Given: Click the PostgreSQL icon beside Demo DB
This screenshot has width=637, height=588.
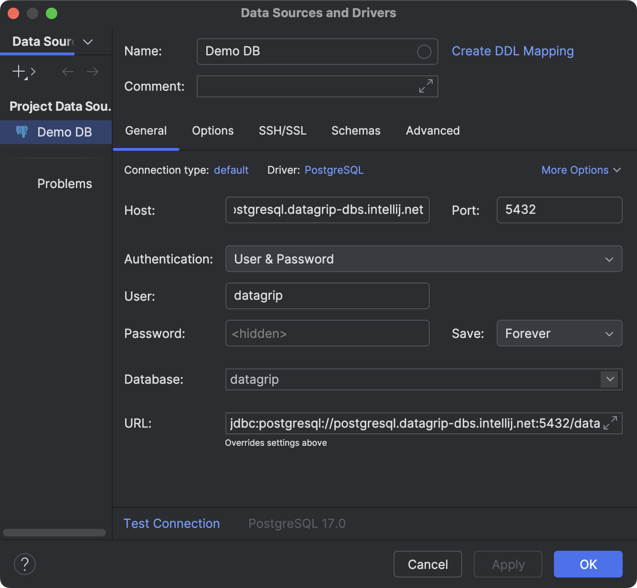Looking at the screenshot, I should point(22,132).
